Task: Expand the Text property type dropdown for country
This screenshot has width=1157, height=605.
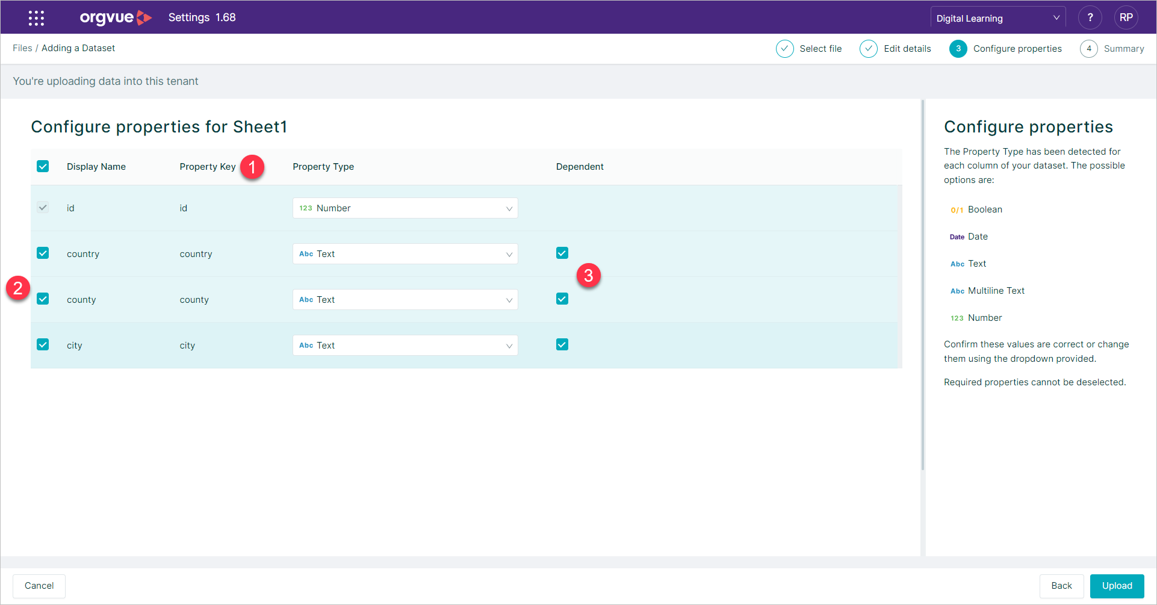Action: [405, 254]
